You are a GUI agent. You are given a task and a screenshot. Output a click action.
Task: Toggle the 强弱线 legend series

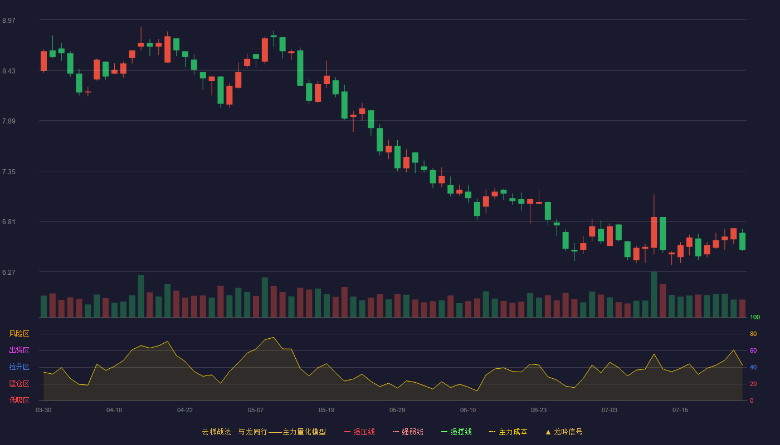point(408,432)
